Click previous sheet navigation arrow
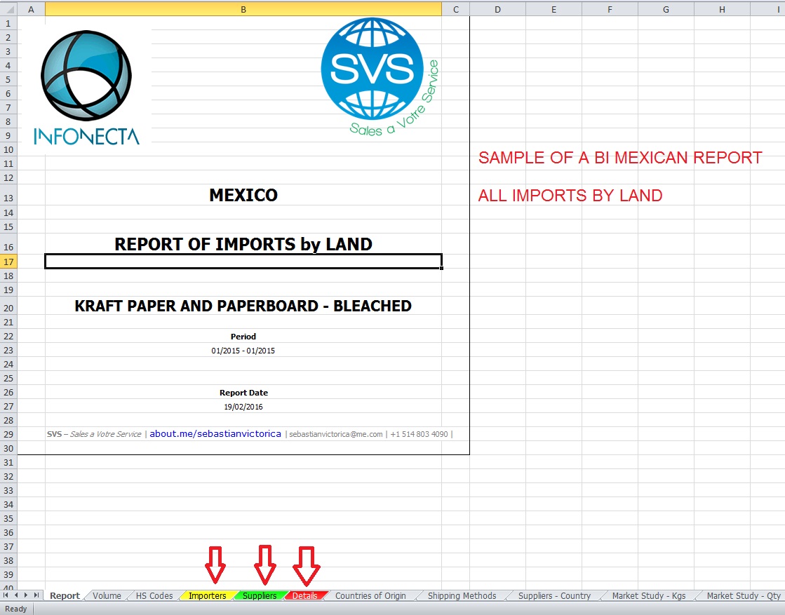 pyautogui.click(x=16, y=595)
